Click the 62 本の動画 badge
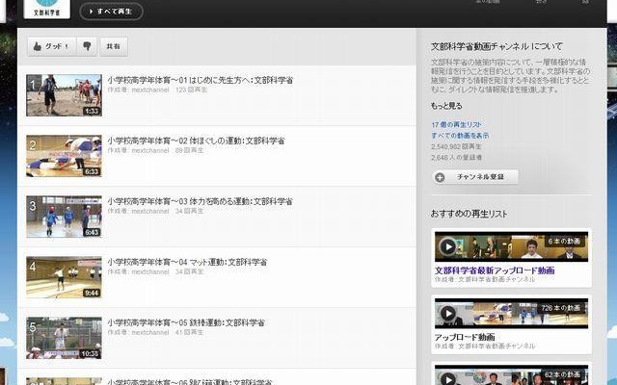This screenshot has height=385, width=617. [563, 374]
